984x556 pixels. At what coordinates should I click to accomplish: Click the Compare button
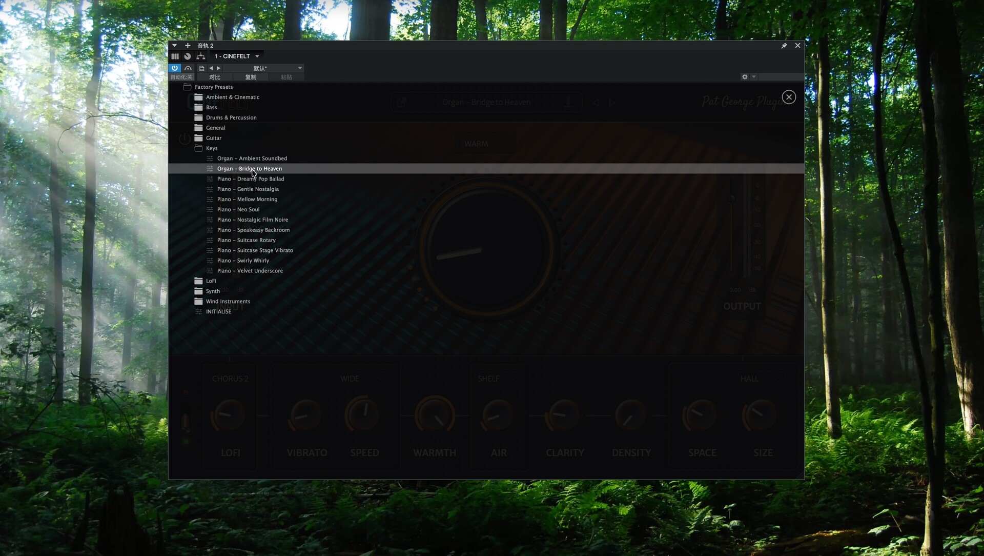[x=215, y=77]
